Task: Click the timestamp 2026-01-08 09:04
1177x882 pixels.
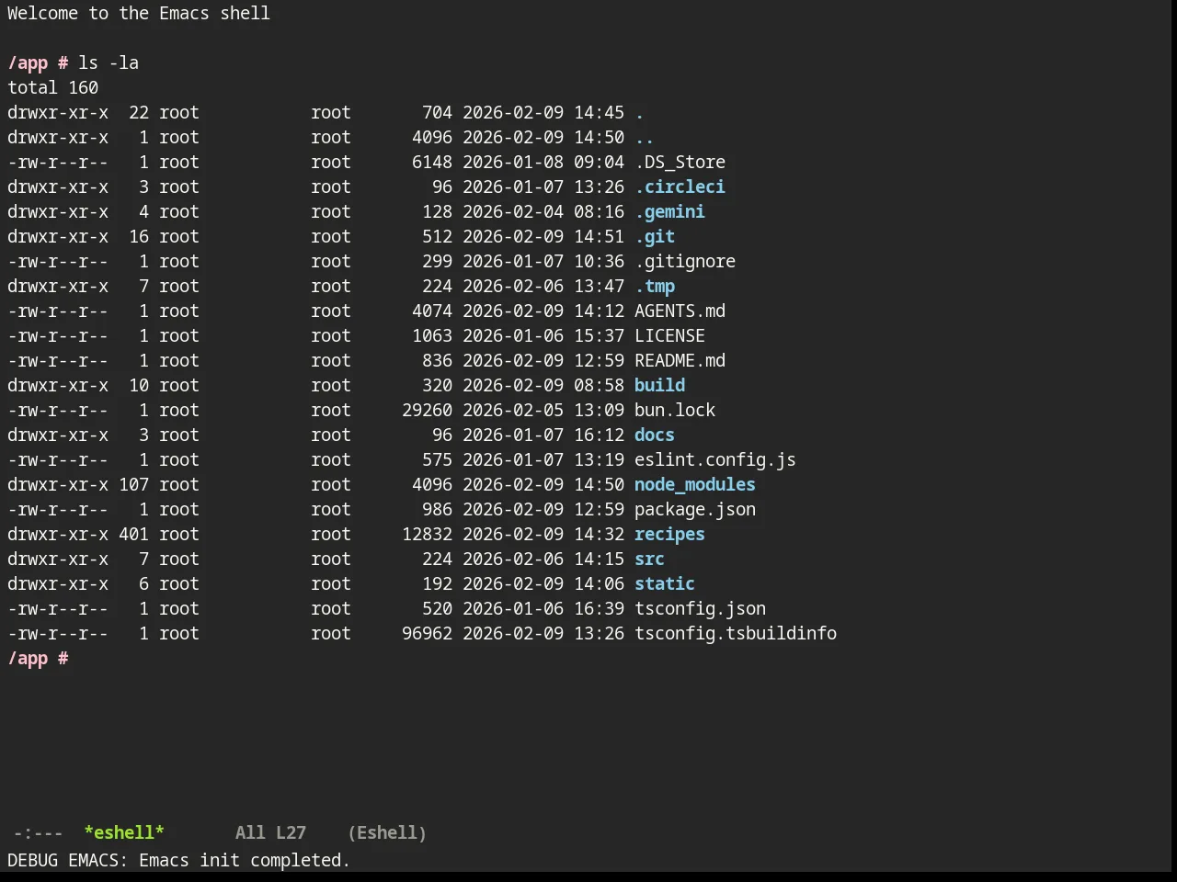Action: click(543, 162)
